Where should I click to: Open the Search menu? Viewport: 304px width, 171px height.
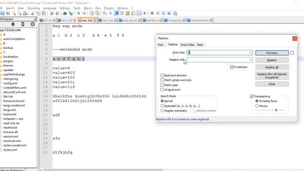(x=10, y=8)
